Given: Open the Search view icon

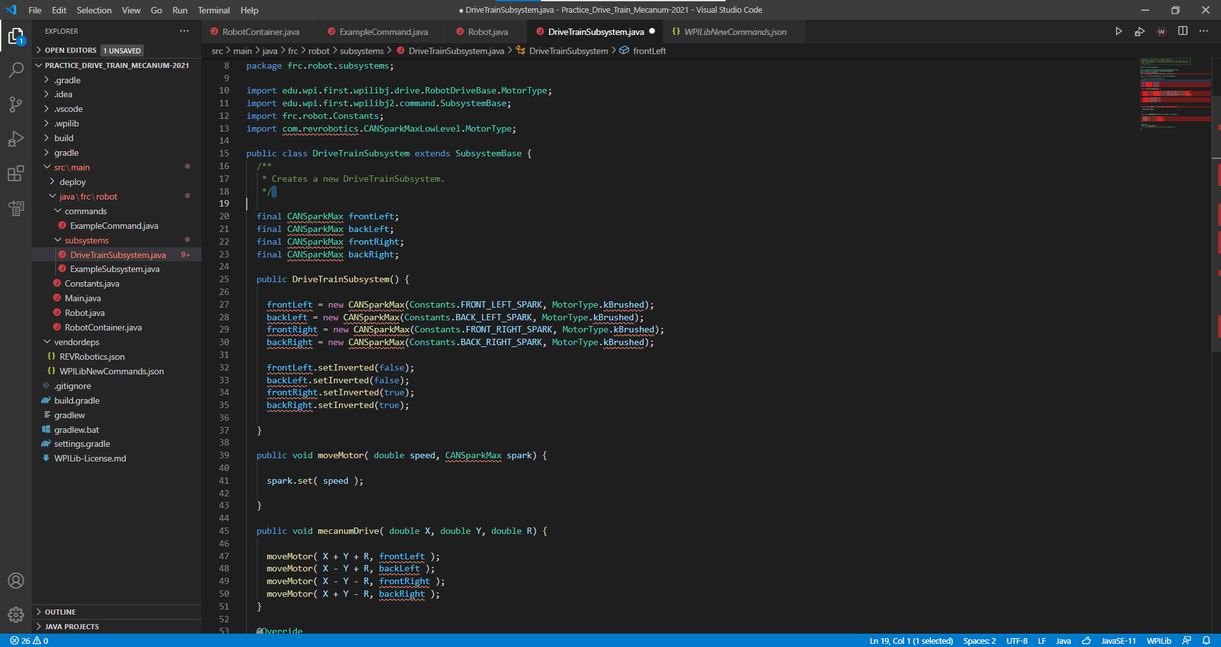Looking at the screenshot, I should pos(16,70).
